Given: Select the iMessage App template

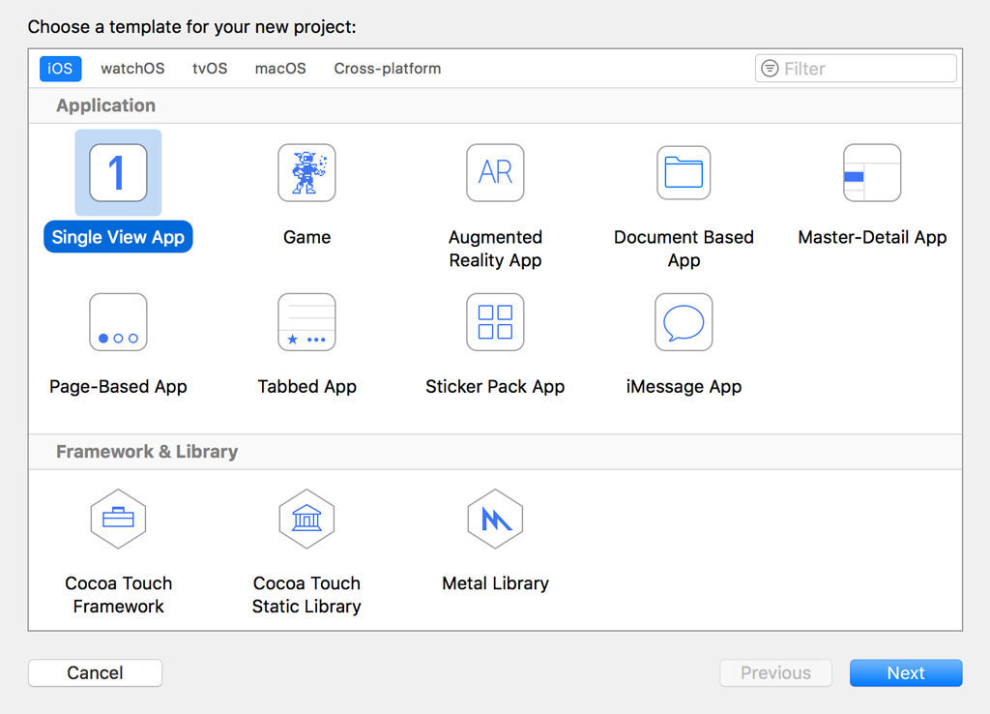Looking at the screenshot, I should [684, 322].
